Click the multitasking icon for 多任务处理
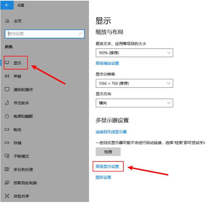This screenshot has width=211, height=203. pyautogui.click(x=7, y=169)
